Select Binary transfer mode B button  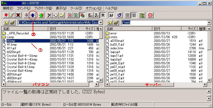[x=76, y=15]
